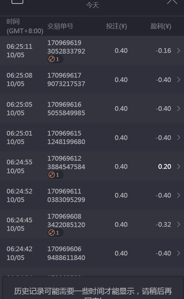Click the 盈利(¥) column header
The width and height of the screenshot is (184, 299).
161,26
